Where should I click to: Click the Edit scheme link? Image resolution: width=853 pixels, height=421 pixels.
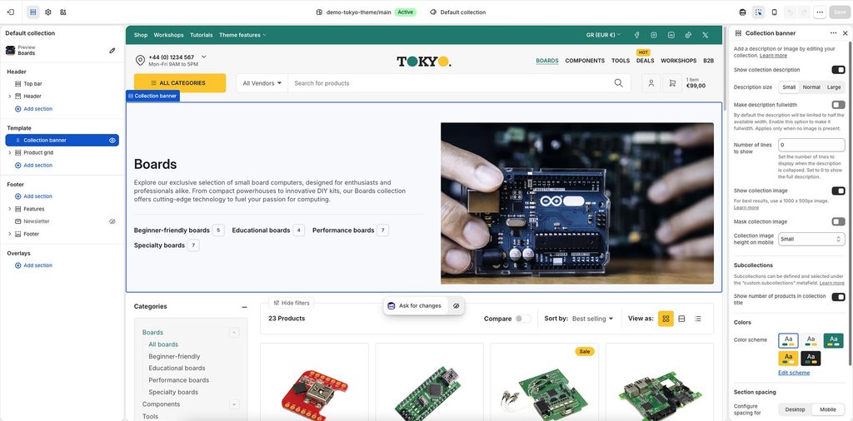pos(794,373)
